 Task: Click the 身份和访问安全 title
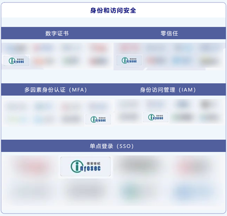coord(113,11)
